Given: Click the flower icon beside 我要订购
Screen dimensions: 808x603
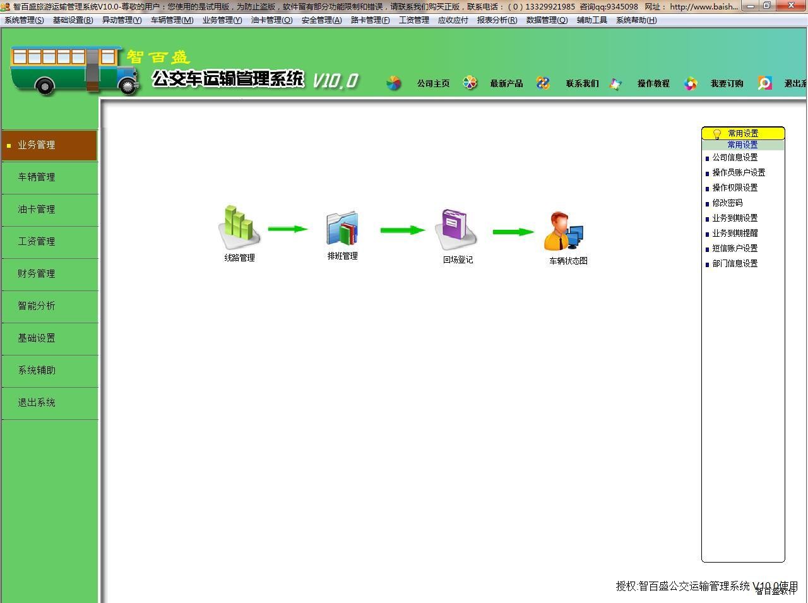Looking at the screenshot, I should (691, 83).
